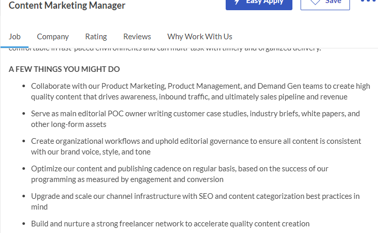Click the lightning bolt icon in Easy Apply
This screenshot has width=378, height=233.
tap(237, 2)
